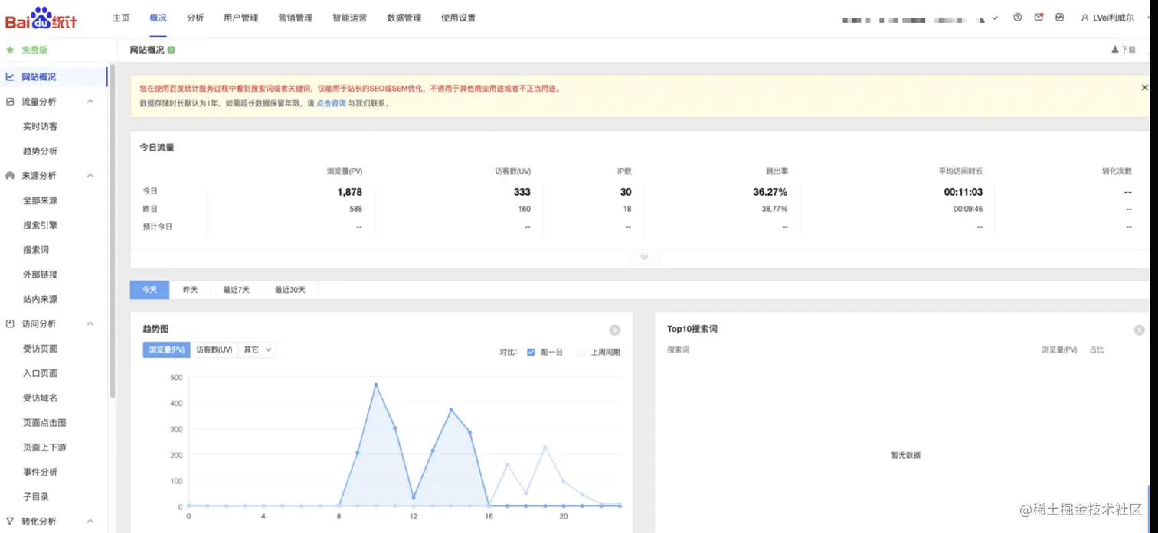Open 营销管理 in top navigation

point(296,18)
